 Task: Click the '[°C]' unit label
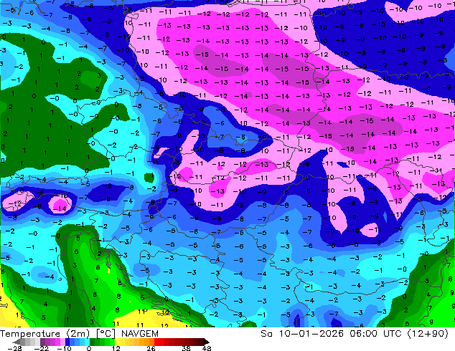[106, 334]
